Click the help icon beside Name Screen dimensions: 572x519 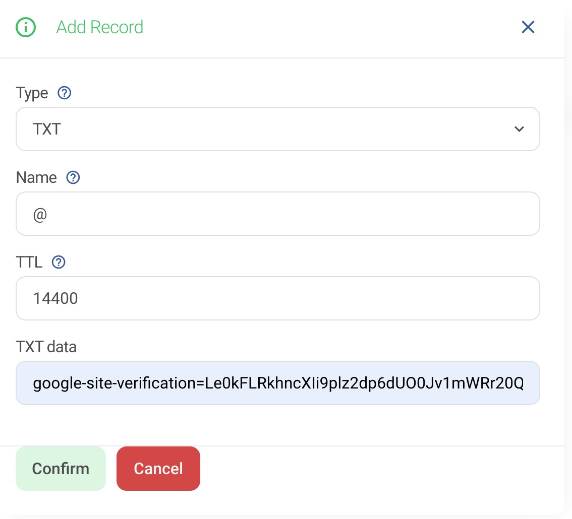pyautogui.click(x=74, y=177)
